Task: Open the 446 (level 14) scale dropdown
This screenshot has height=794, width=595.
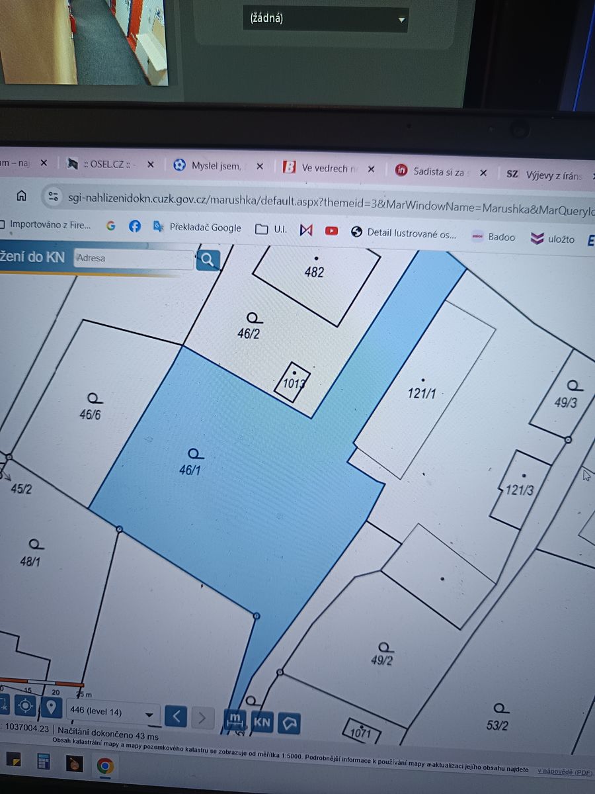Action: pos(114,713)
